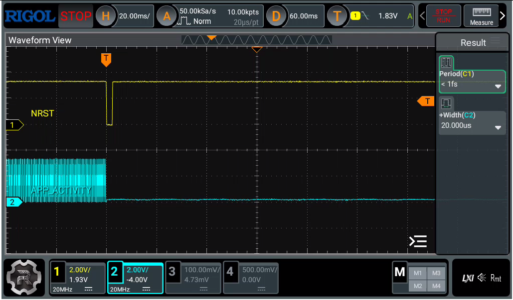Go to next shortcut page arrow
Image resolution: width=513 pixels, height=300 pixels.
[503, 15]
